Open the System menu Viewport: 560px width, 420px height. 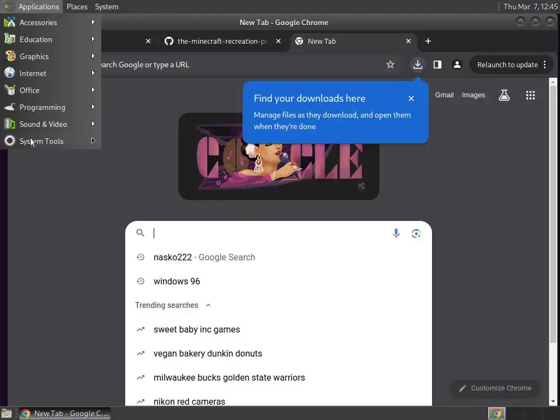(107, 7)
